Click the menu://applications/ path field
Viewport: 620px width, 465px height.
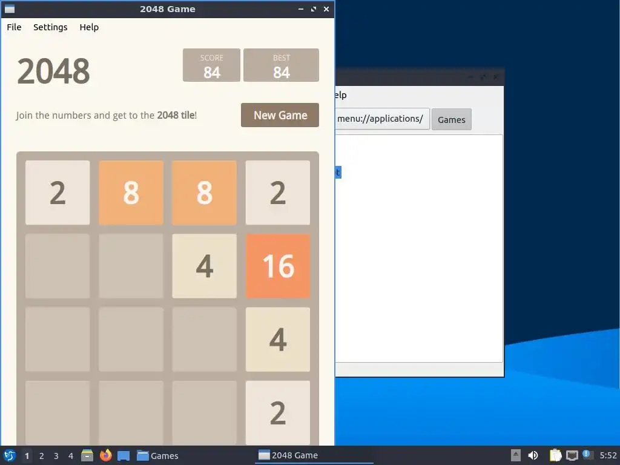pyautogui.click(x=382, y=119)
